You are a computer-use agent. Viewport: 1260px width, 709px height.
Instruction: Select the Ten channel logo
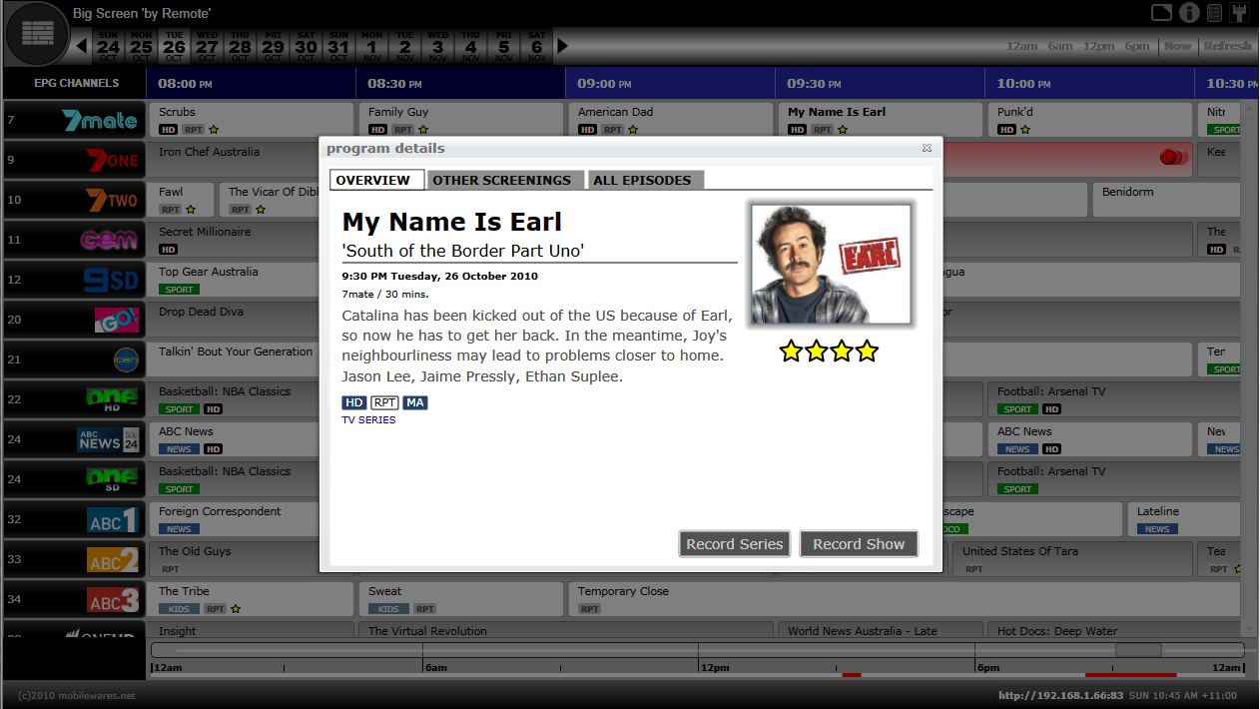point(126,359)
